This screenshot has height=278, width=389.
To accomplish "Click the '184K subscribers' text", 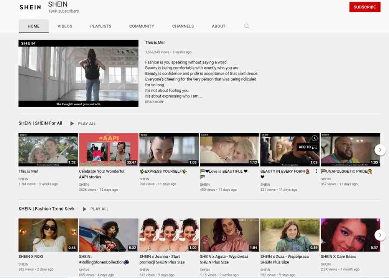I will click(63, 11).
